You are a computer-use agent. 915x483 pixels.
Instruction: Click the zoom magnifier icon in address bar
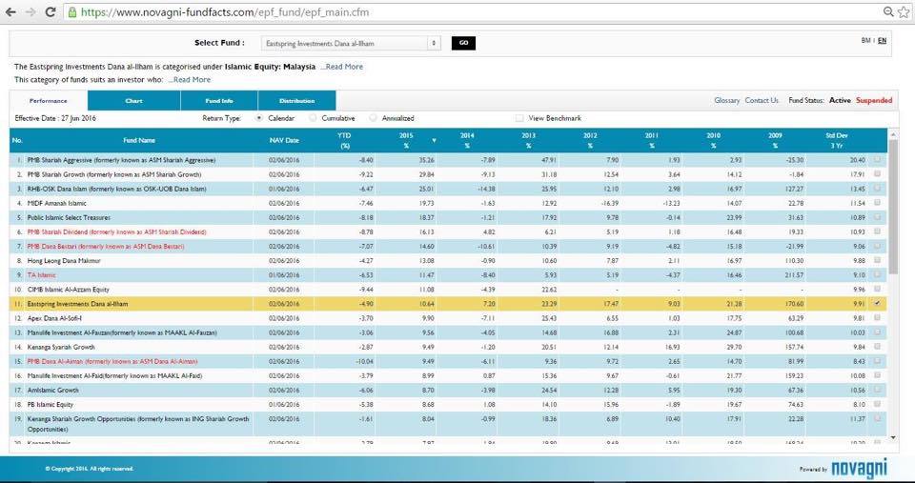pos(888,12)
